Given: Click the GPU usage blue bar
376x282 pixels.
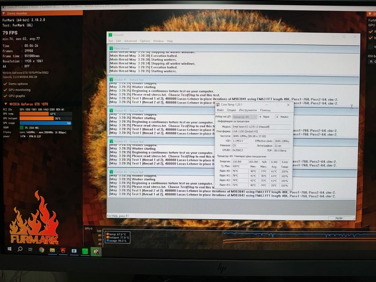Looking at the screenshot, I should (46, 123).
